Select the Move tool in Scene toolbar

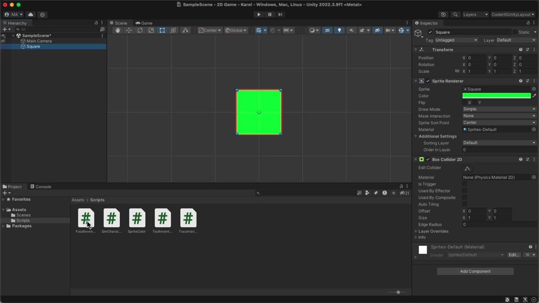[x=129, y=30]
